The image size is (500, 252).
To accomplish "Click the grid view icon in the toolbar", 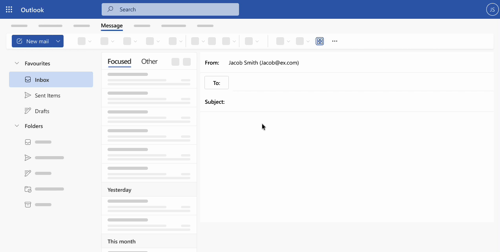I will click(x=320, y=41).
